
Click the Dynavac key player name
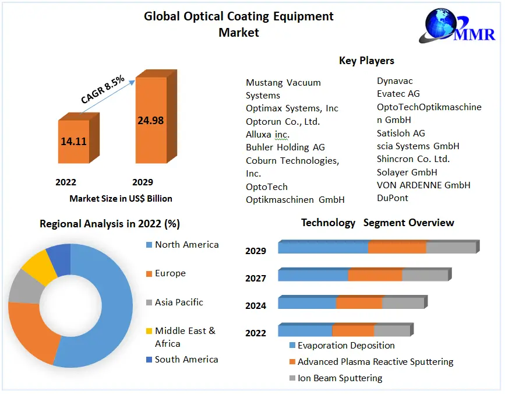pos(395,81)
